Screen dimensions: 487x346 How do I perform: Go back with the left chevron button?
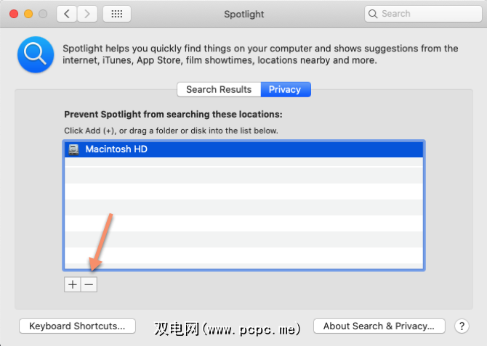click(67, 14)
